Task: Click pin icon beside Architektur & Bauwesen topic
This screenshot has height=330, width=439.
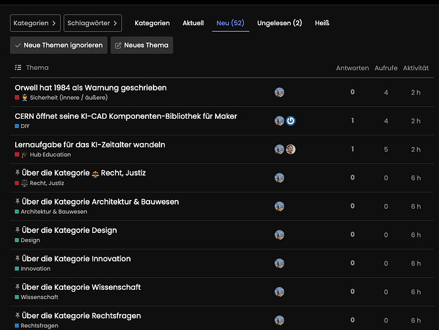Action: (x=17, y=201)
